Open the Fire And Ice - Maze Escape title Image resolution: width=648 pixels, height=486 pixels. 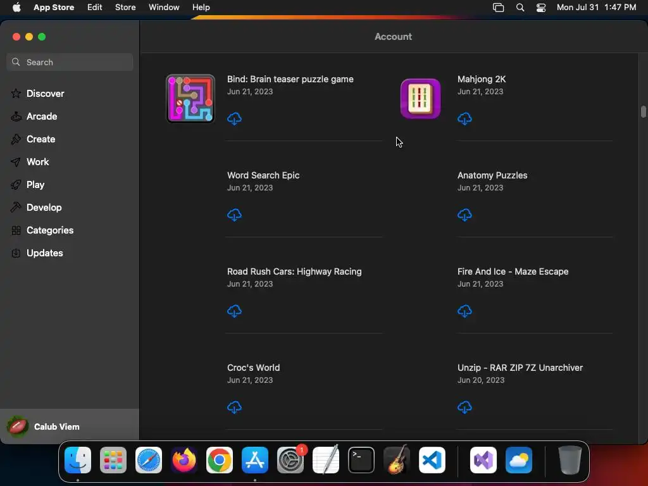[513, 271]
